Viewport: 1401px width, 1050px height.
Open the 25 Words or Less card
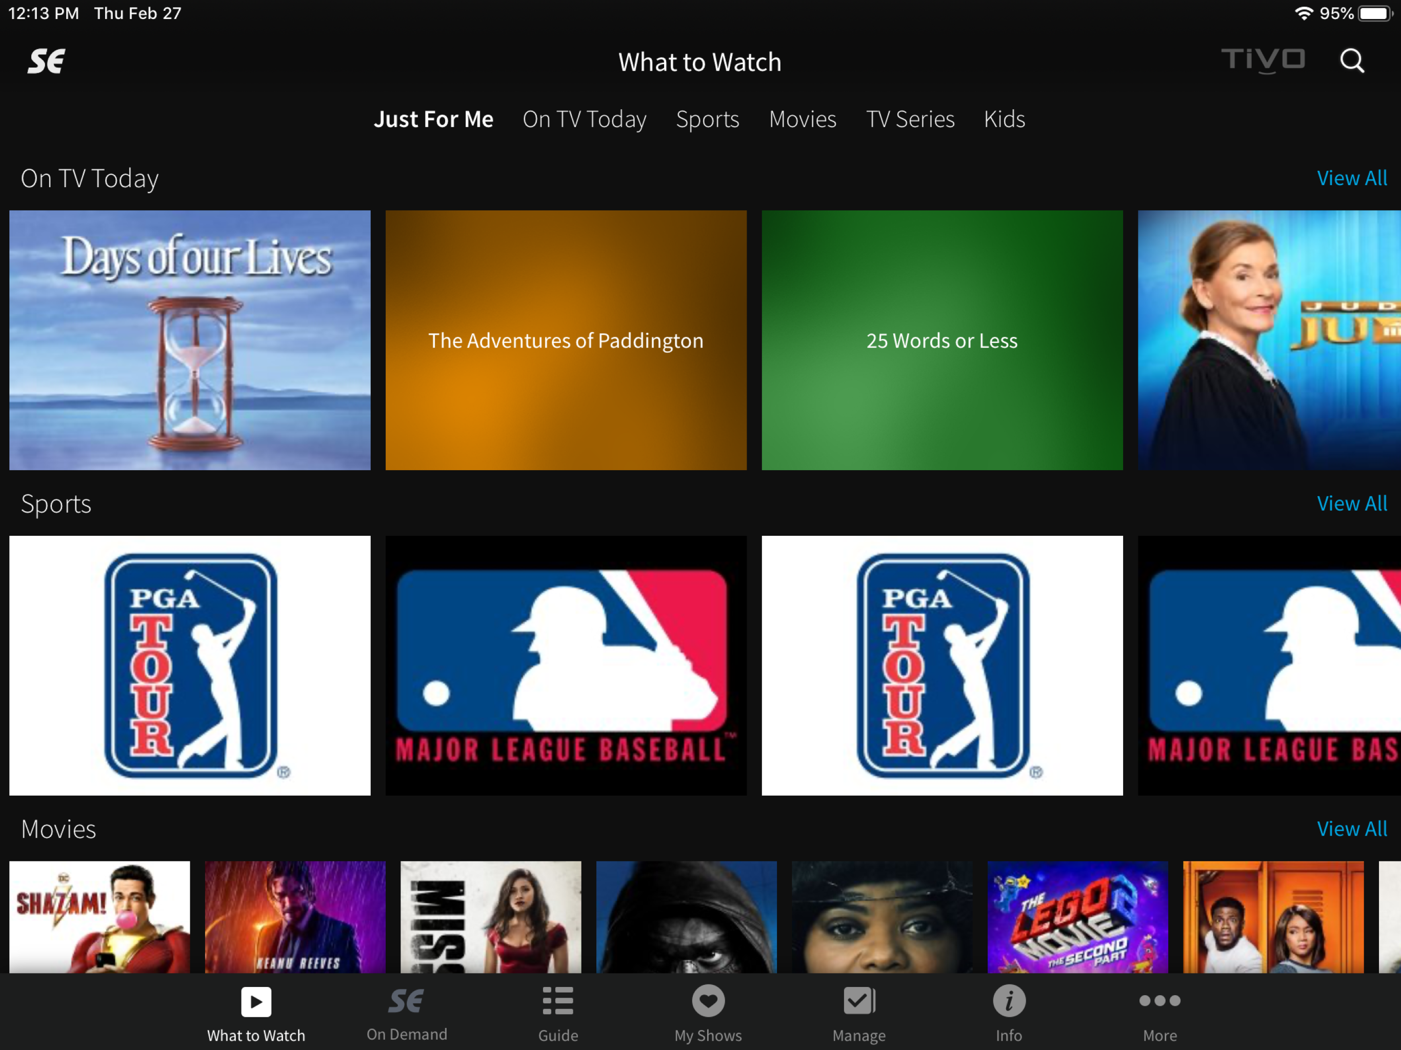(x=943, y=340)
